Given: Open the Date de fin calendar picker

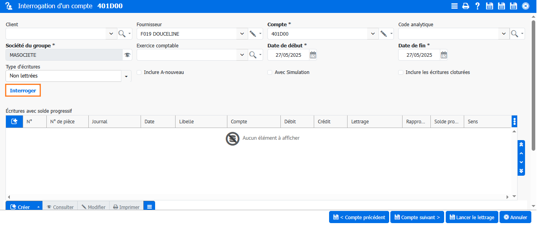Looking at the screenshot, I should [x=443, y=55].
